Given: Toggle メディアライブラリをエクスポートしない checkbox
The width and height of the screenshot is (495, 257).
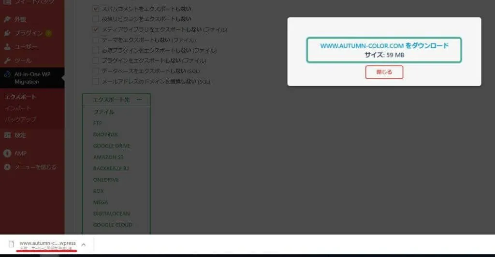Looking at the screenshot, I should pyautogui.click(x=96, y=29).
